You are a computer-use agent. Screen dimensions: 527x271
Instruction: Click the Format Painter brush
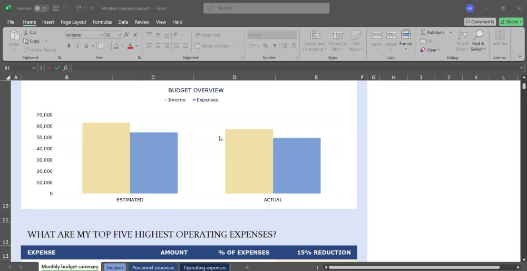pos(26,50)
